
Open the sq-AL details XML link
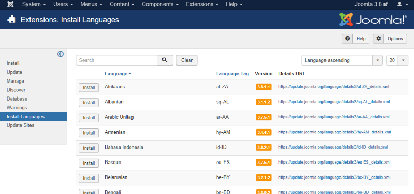334,102
